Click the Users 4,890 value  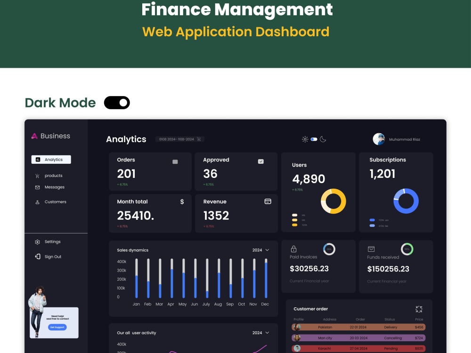click(309, 179)
